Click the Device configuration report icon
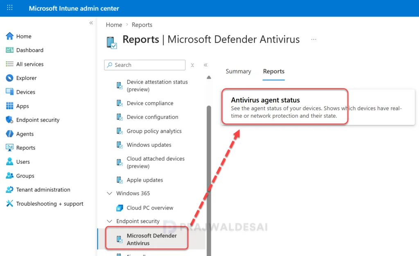The height and width of the screenshot is (256, 419). tap(120, 117)
